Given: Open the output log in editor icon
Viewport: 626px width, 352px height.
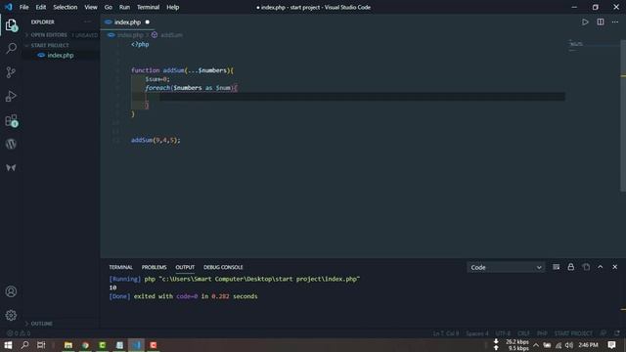Looking at the screenshot, I should pos(586,267).
